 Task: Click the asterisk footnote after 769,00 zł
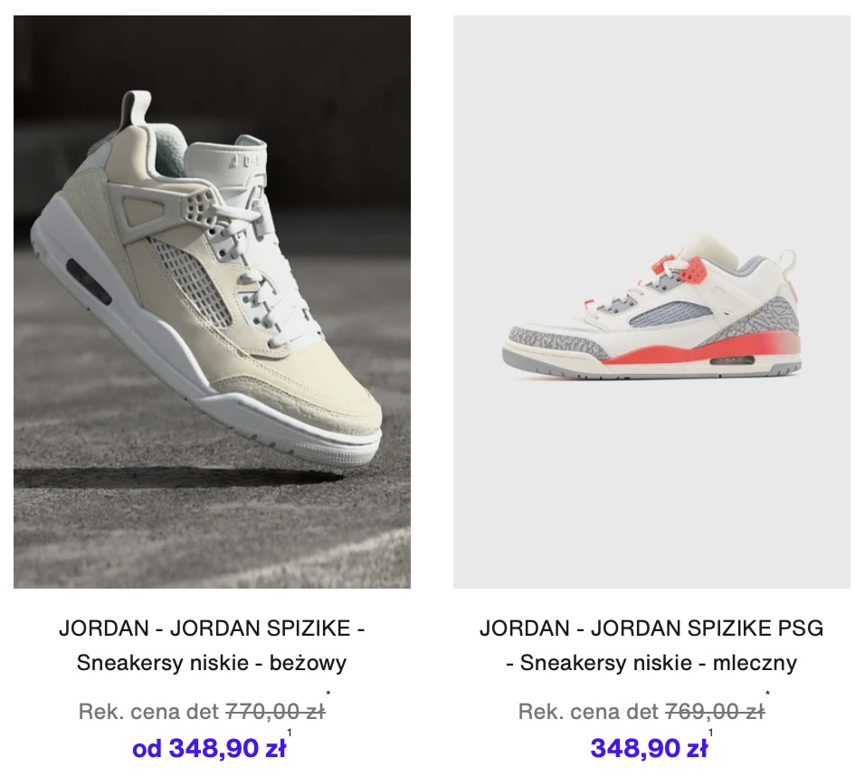[767, 693]
